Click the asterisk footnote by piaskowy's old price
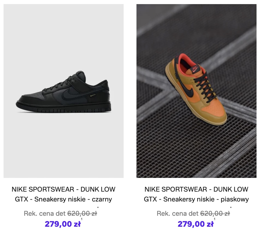The image size is (262, 233). tap(231, 208)
